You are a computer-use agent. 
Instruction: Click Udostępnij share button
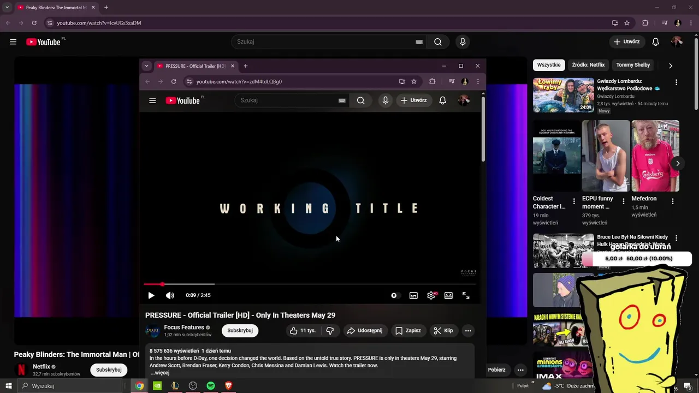[x=365, y=331]
